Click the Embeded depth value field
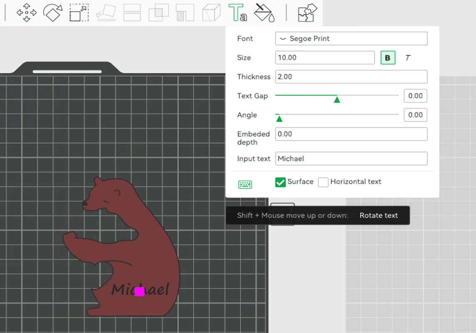The width and height of the screenshot is (476, 333). (x=351, y=134)
